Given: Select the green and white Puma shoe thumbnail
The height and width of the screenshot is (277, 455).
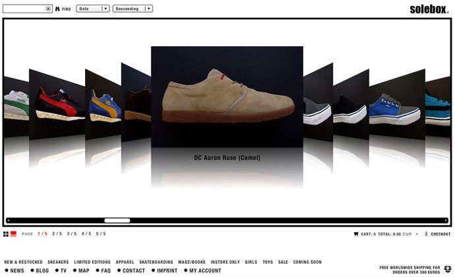Looking at the screenshot, I should pos(16,106).
